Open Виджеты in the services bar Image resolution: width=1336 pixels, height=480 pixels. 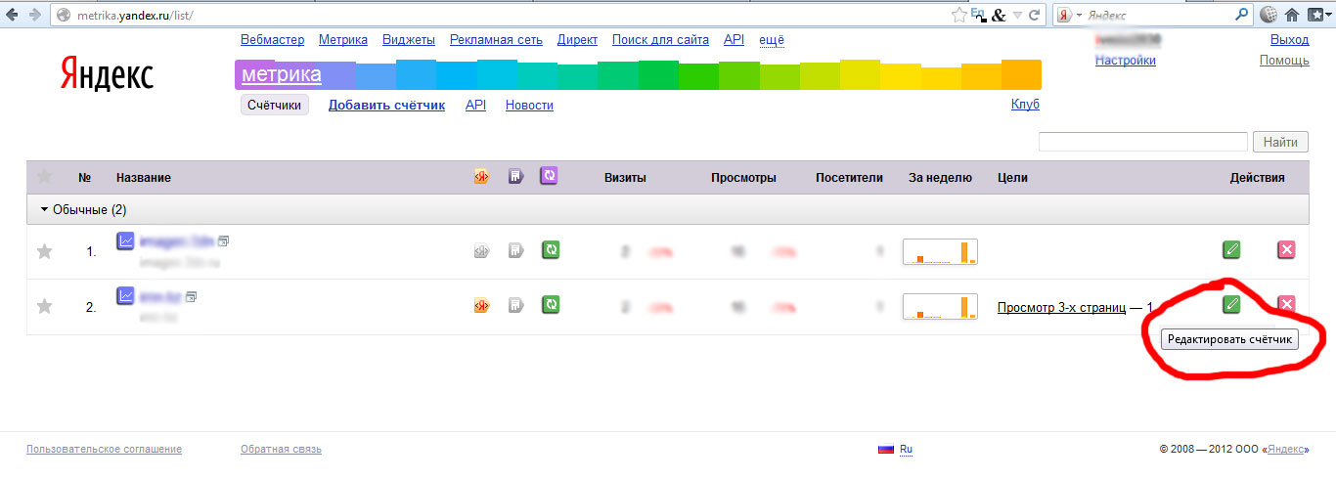pos(409,40)
